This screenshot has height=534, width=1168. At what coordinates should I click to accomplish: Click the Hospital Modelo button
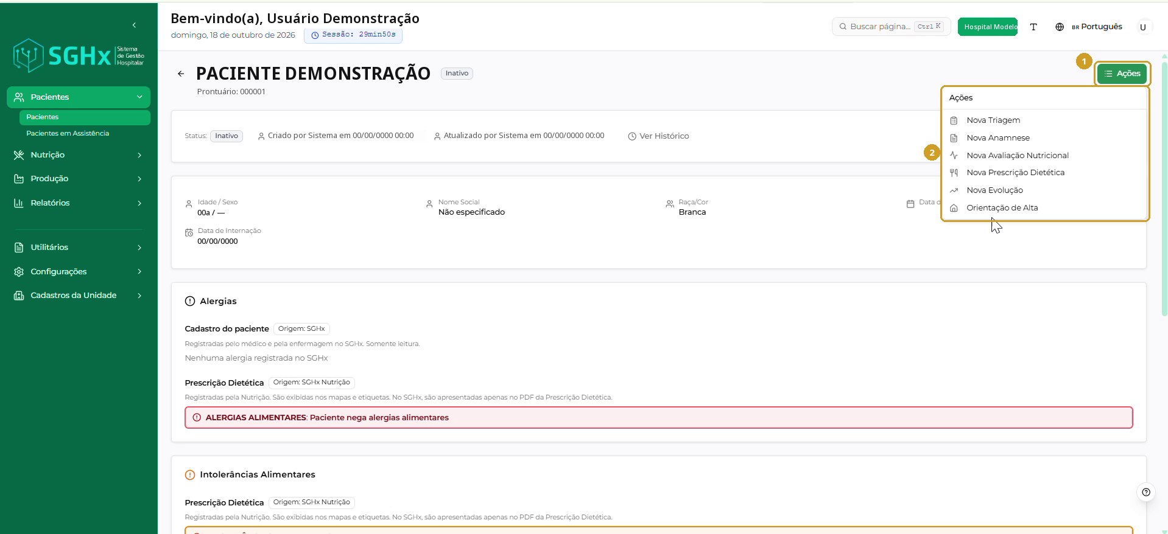(x=988, y=27)
